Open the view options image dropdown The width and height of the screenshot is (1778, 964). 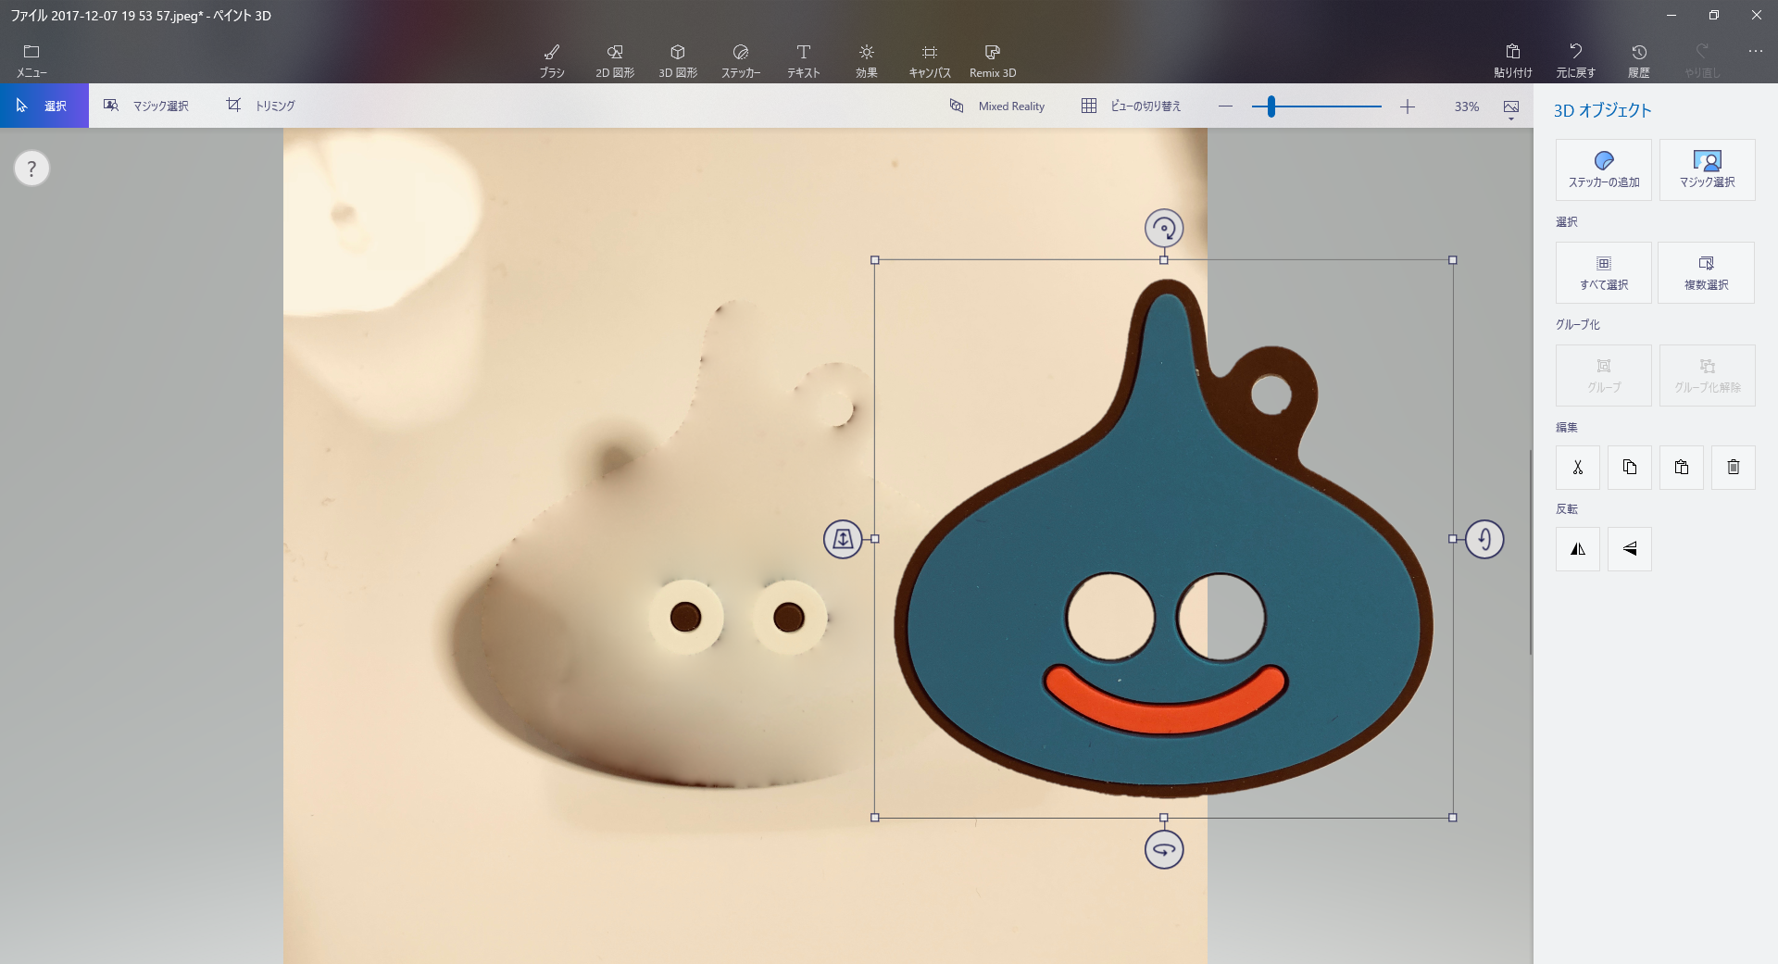(x=1511, y=109)
